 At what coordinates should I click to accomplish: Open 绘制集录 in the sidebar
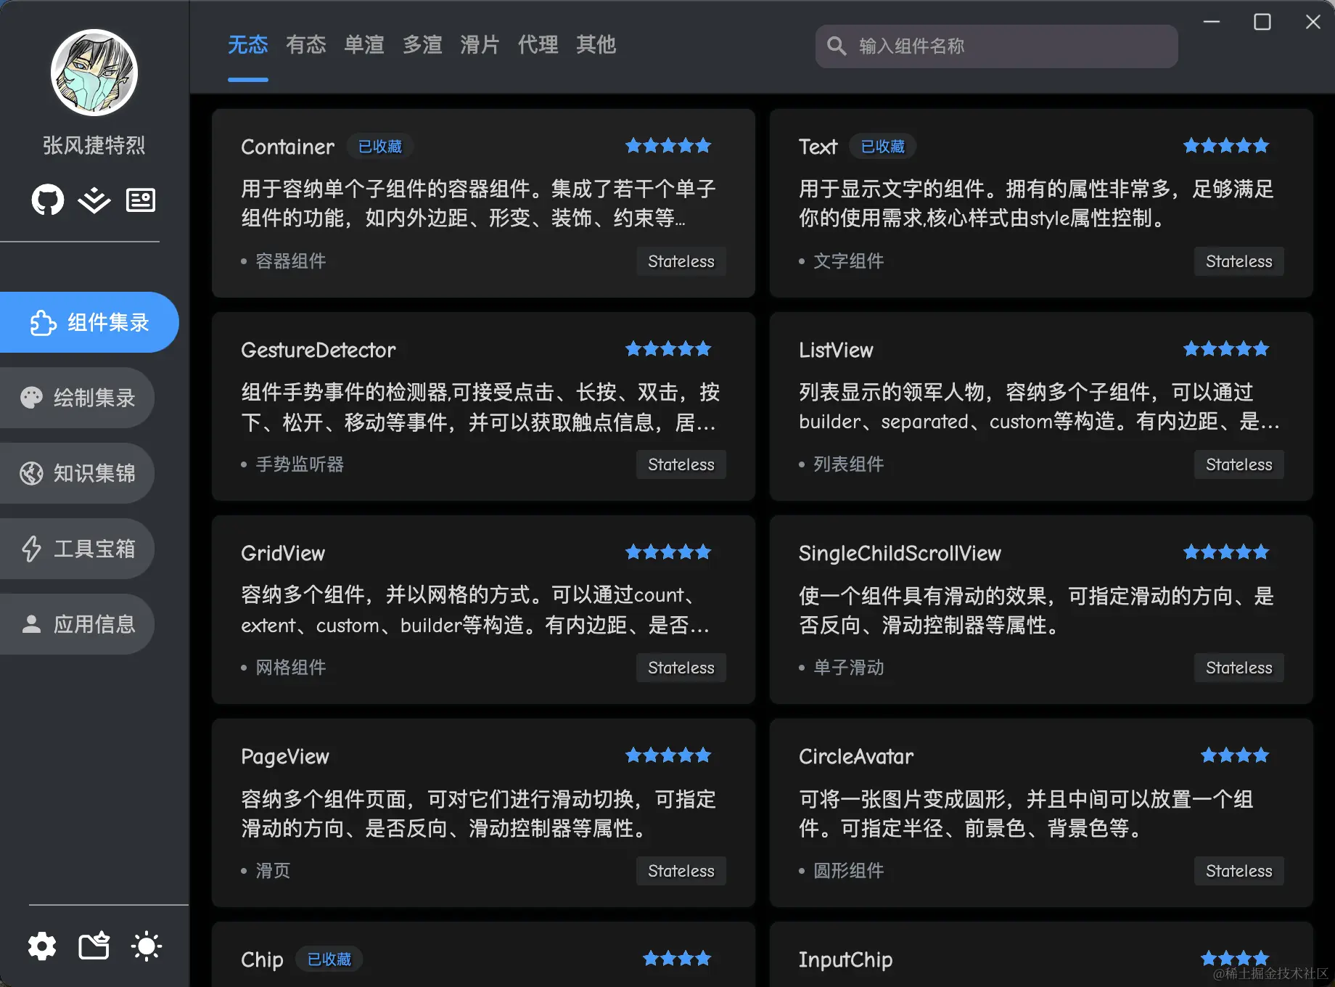[x=77, y=398]
